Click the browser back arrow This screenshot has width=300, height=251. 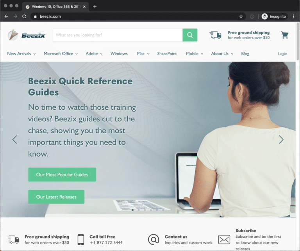click(6, 16)
